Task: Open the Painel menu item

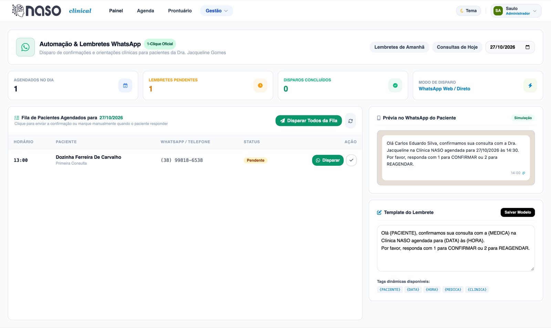Action: (116, 11)
